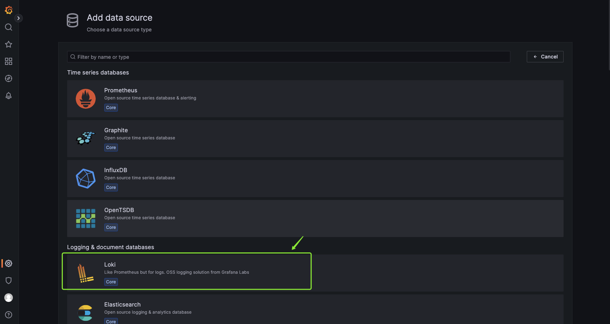Open the user profile avatar
This screenshot has width=610, height=324.
(x=9, y=298)
